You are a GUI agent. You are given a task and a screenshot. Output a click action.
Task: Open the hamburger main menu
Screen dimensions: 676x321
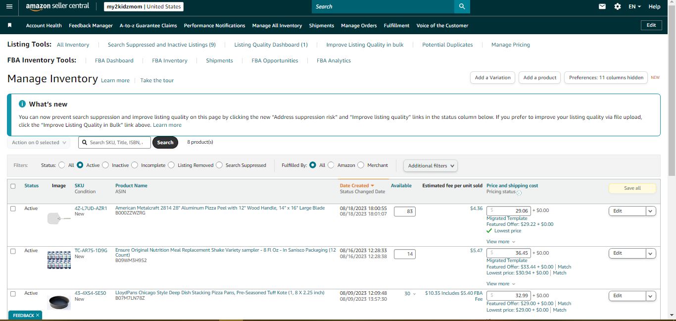(9, 6)
